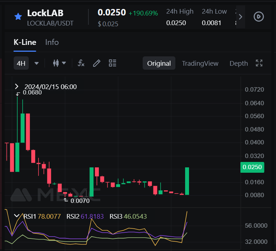The width and height of the screenshot is (276, 251).
Task: Expand the candle info chevron beside the date
Action: [x=17, y=87]
